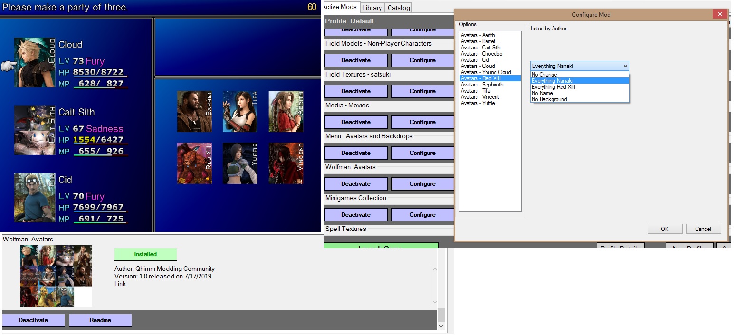This screenshot has width=734, height=336.
Task: Deactivate Menu - Avatars and Backdrops mod
Action: [x=356, y=153]
